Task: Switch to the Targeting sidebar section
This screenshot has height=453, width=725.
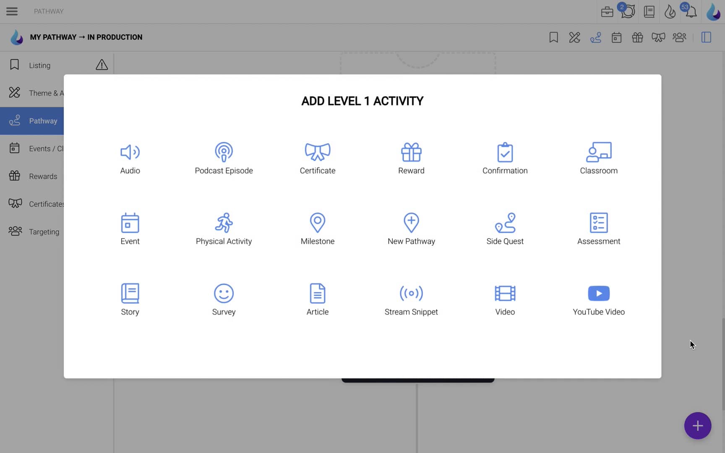Action: [44, 232]
